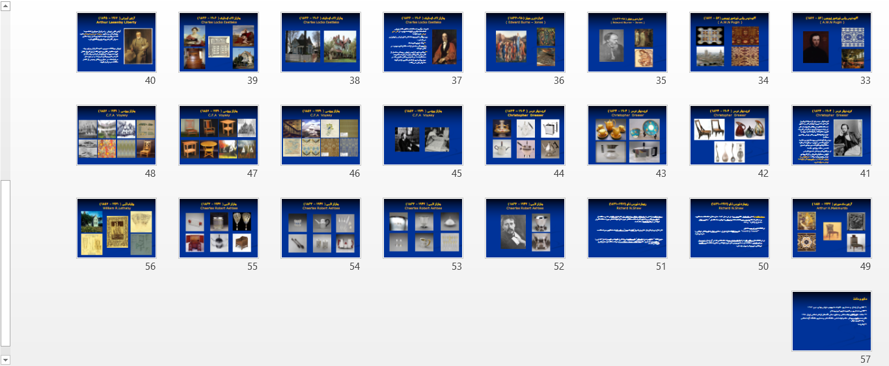The image size is (889, 366).
Task: Select slide 36 Edward Burne-Jones thumbnail
Action: click(525, 42)
